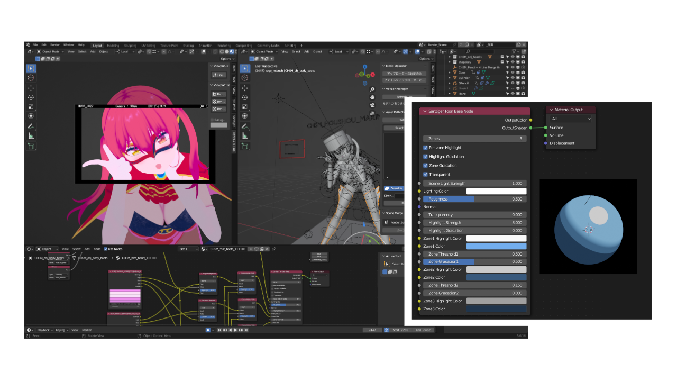Click the filter funnel icon in the outliner
This screenshot has height=381, width=677.
[x=515, y=51]
